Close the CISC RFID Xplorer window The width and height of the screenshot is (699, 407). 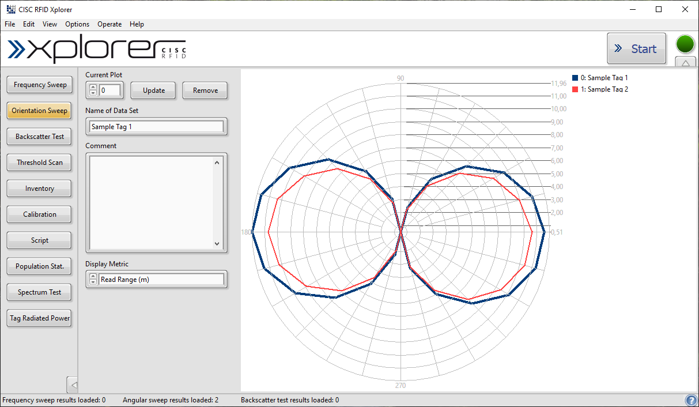[685, 9]
